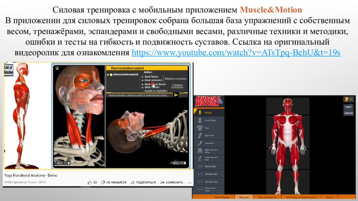358x201 pixels.
Task: Click the Assists in inspiration text
Action: point(156,91)
